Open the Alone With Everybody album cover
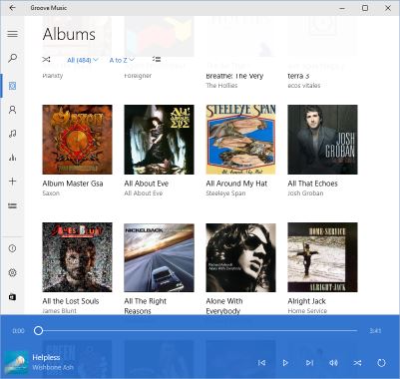The image size is (400, 379). coord(240,257)
